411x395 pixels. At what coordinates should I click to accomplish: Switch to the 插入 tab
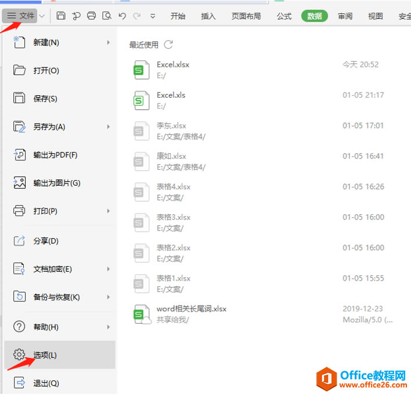coord(208,16)
